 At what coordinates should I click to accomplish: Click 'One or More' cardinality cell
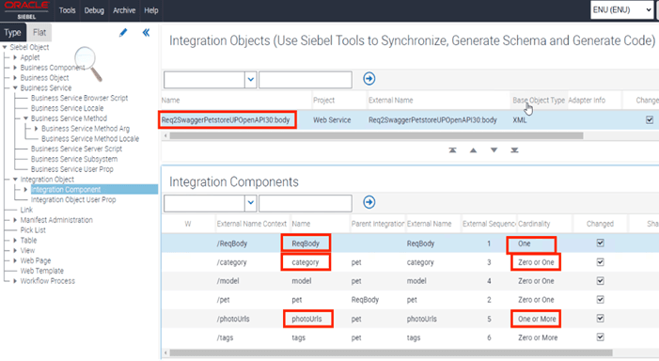(x=537, y=319)
